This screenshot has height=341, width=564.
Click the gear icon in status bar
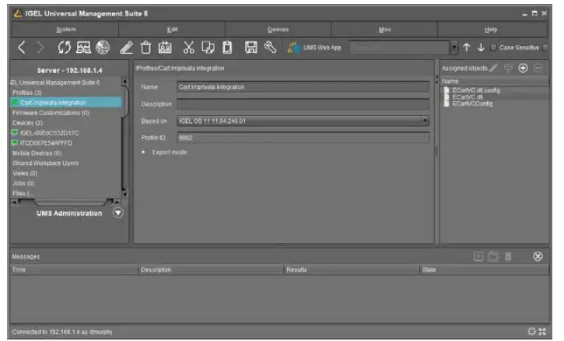click(531, 332)
